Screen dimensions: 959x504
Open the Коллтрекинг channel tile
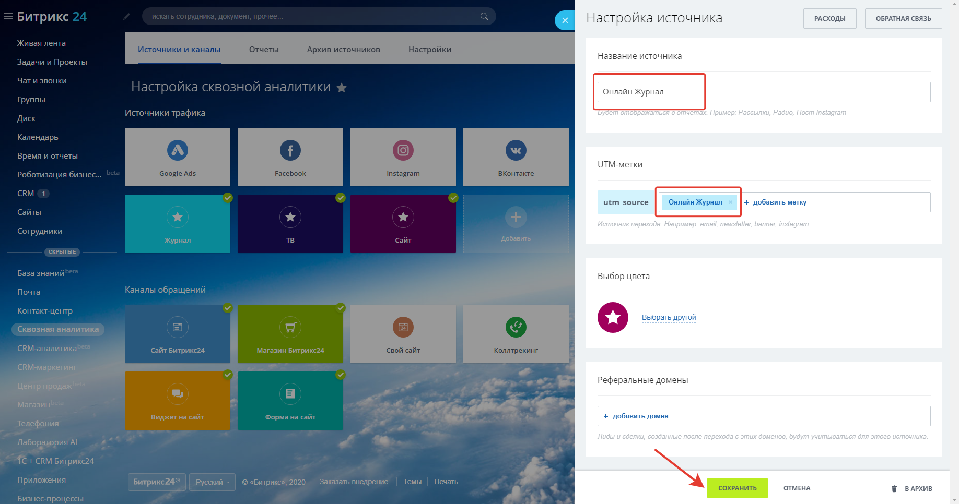[516, 334]
